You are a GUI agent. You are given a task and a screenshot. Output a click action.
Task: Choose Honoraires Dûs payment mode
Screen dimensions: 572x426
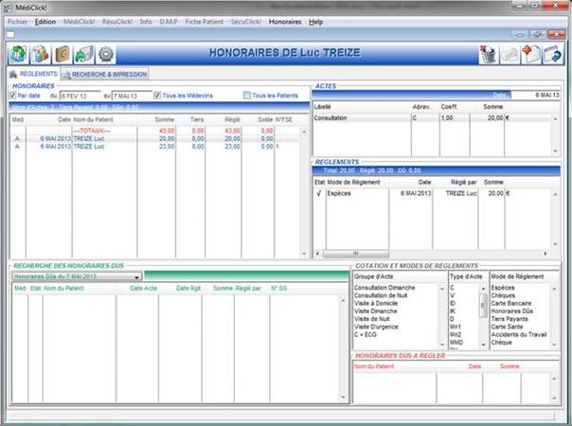511,311
